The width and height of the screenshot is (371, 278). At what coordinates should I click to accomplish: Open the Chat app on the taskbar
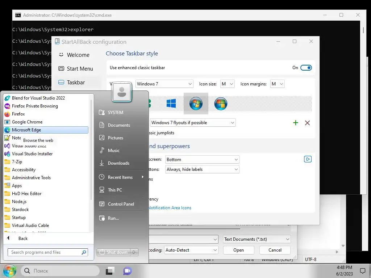coord(127,271)
